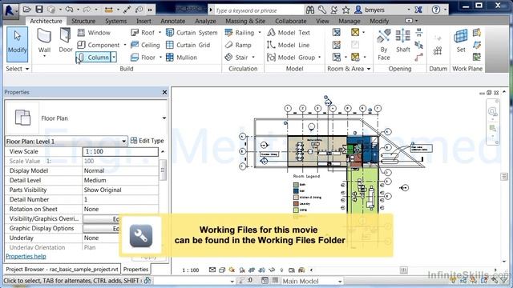Open the Annotate ribbon tab
The width and height of the screenshot is (513, 288).
173,21
